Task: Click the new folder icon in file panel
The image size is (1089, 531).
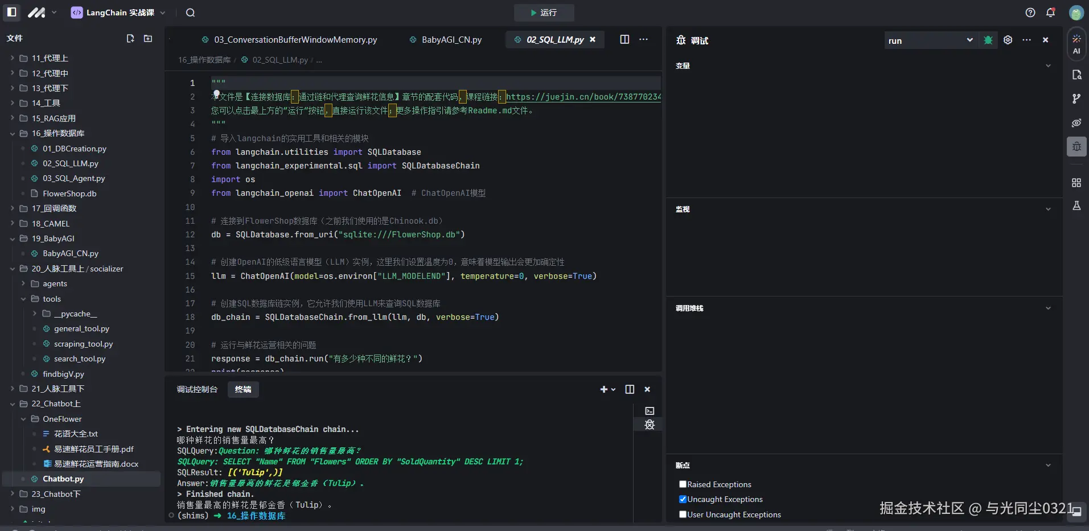Action: click(x=148, y=38)
